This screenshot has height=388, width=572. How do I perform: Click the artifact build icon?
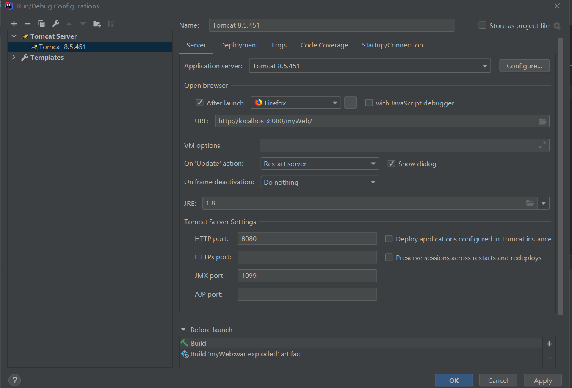185,354
